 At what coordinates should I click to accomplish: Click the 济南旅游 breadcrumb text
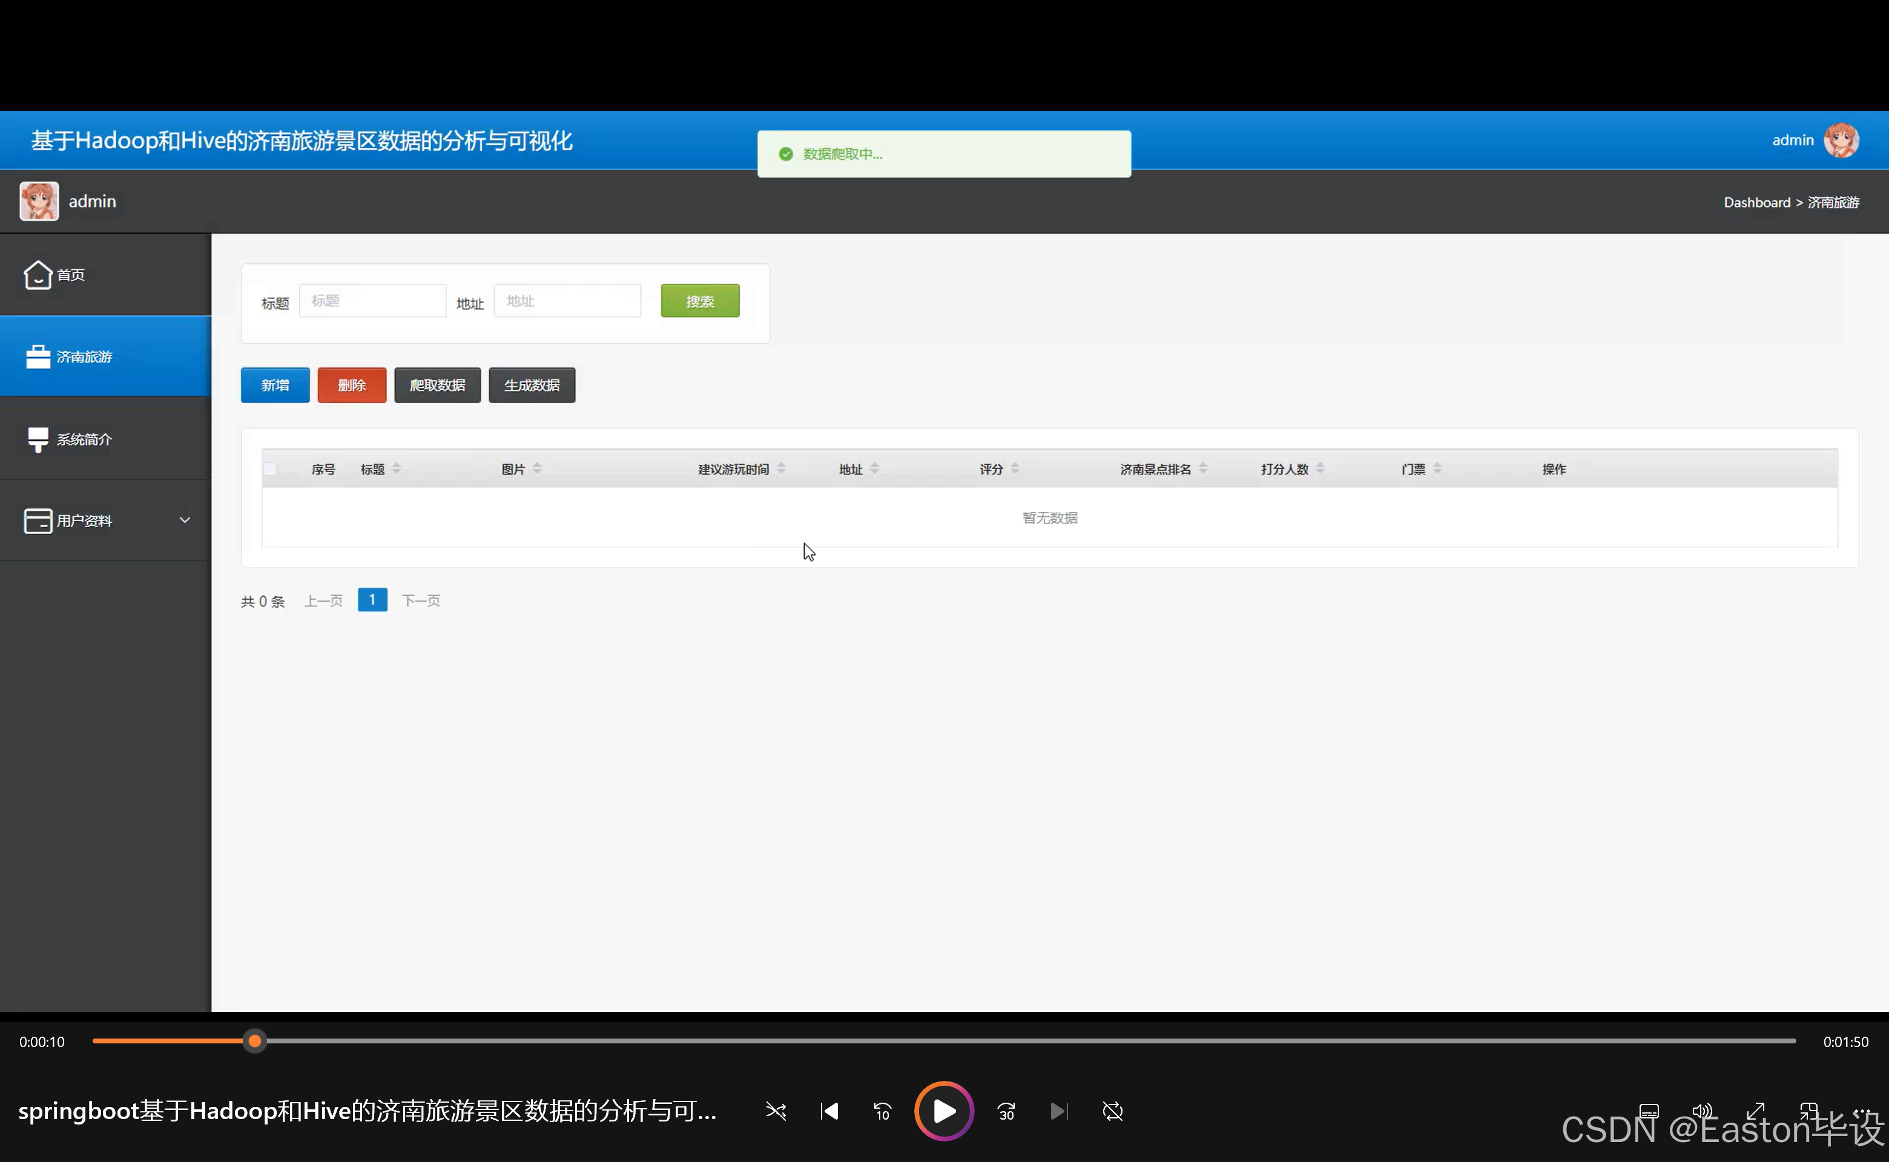pos(1833,202)
